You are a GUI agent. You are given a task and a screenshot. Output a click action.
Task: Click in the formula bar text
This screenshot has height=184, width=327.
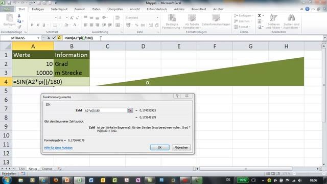[x=79, y=38]
